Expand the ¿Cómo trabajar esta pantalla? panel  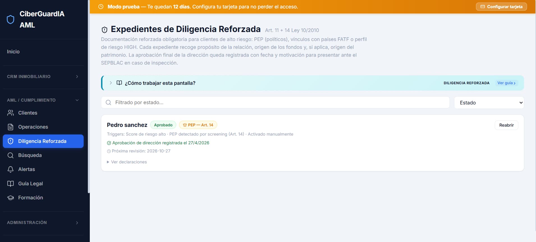click(111, 83)
